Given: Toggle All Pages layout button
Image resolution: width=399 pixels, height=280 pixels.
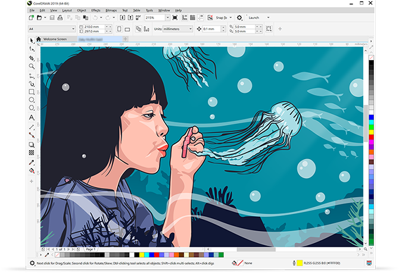Looking at the screenshot, I should 138,29.
